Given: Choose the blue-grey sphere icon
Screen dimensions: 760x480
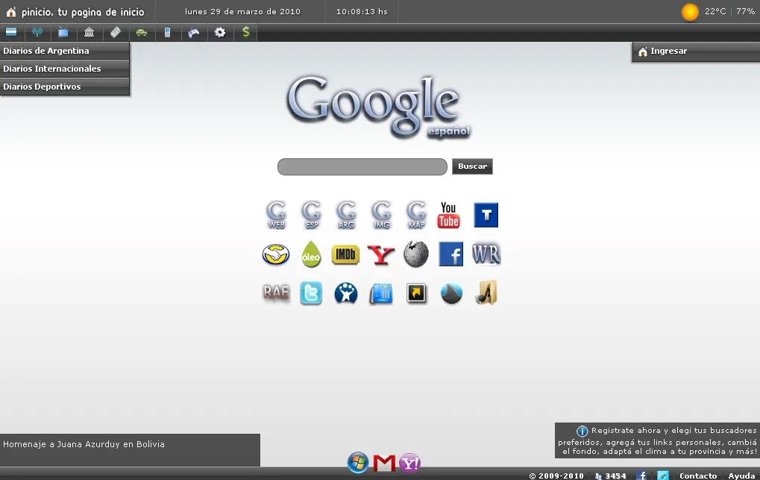Looking at the screenshot, I should [x=451, y=293].
